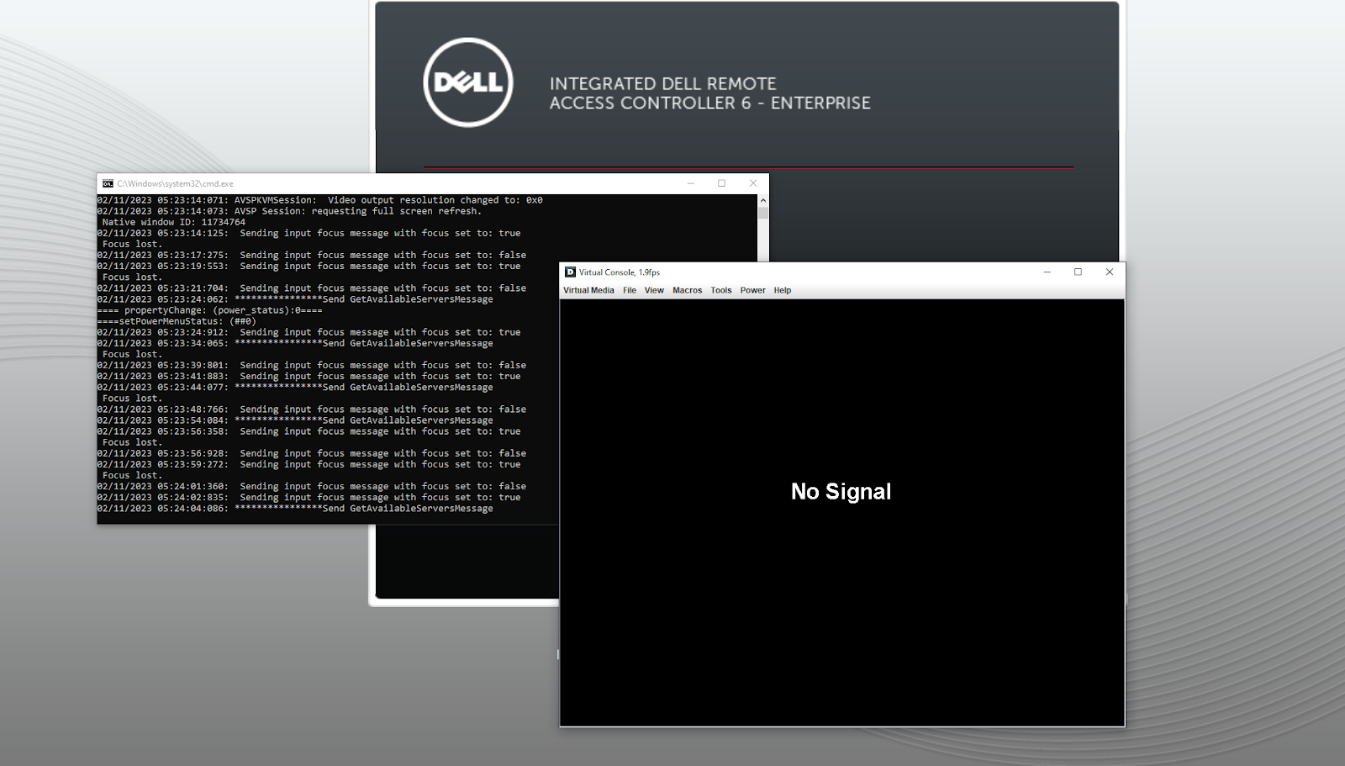Open the View menu in Virtual Console
1345x766 pixels.
[x=654, y=290]
